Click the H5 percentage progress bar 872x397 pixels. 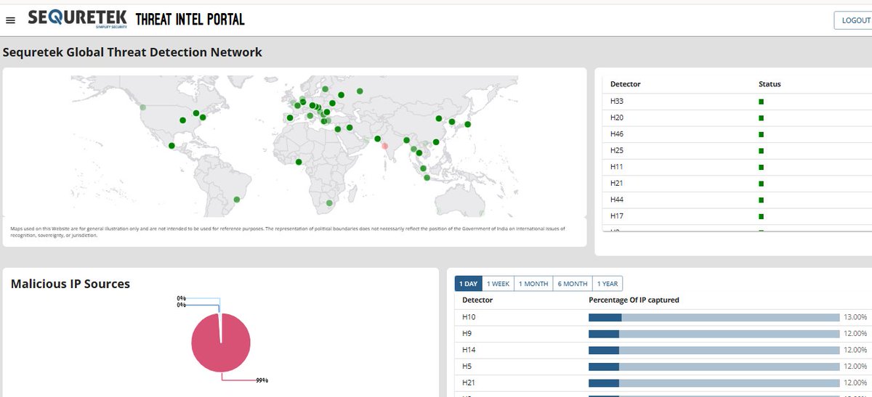click(714, 367)
